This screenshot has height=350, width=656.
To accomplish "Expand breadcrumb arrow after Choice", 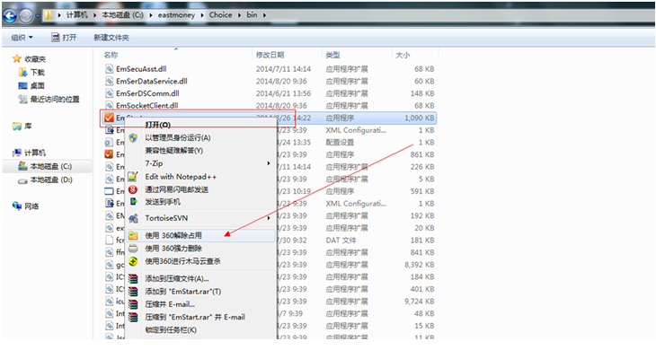I will (x=240, y=15).
